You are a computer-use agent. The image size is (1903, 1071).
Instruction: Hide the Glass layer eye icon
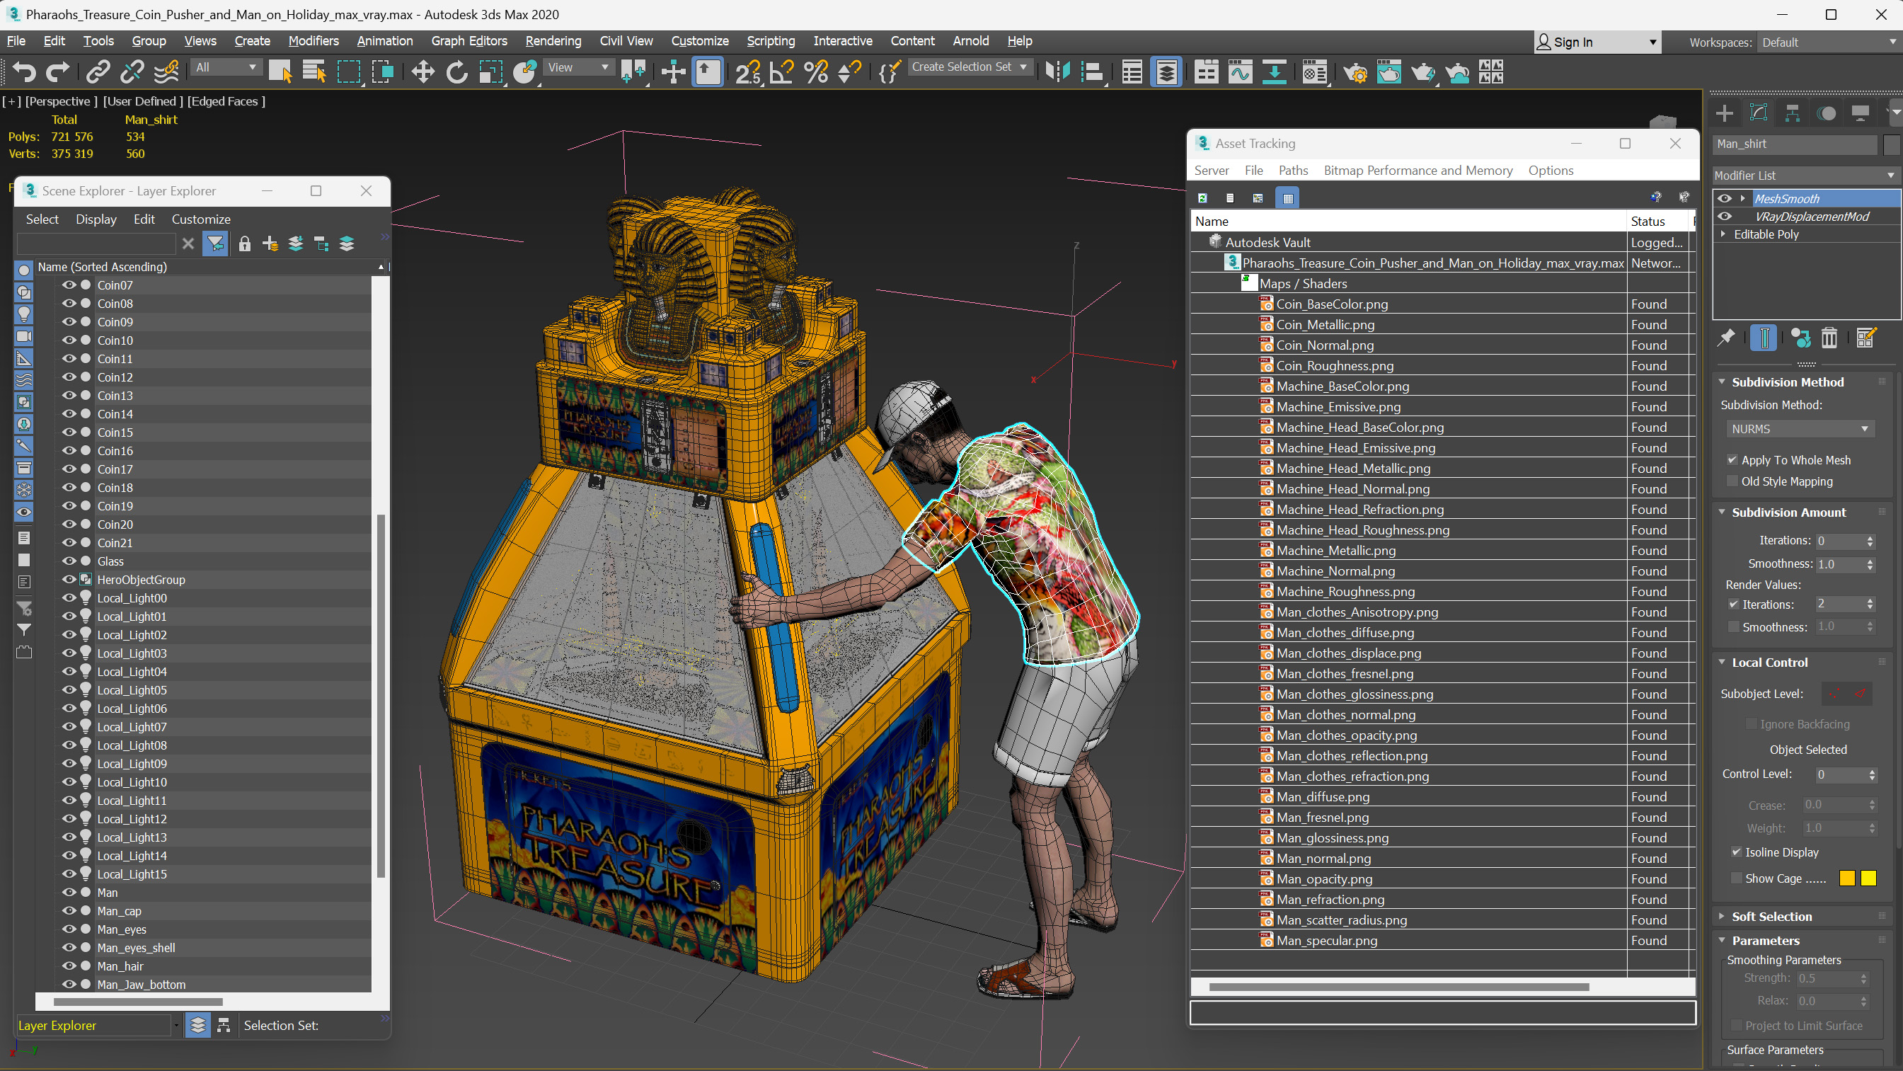(69, 561)
